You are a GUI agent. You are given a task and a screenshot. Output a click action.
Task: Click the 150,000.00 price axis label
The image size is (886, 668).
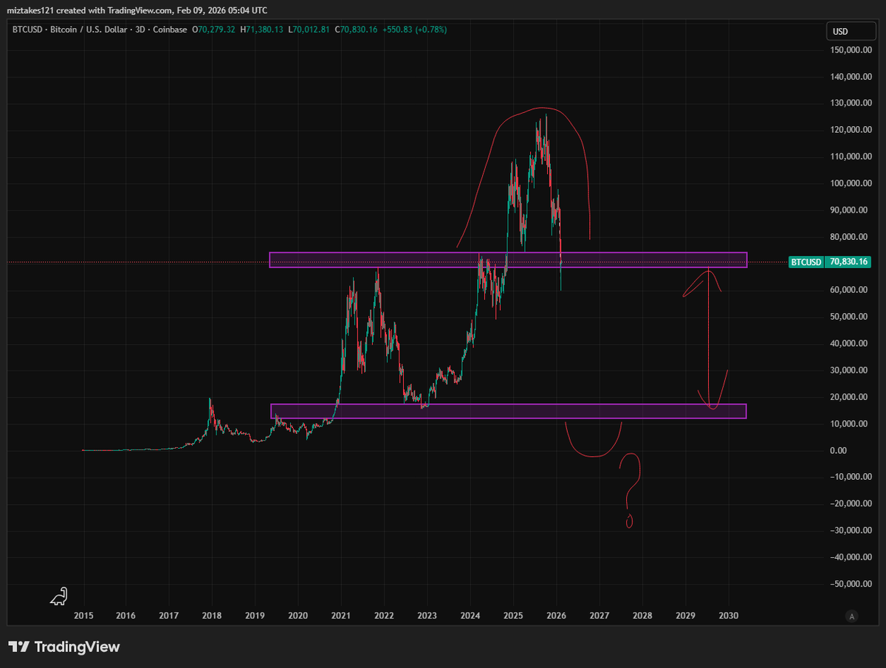pyautogui.click(x=851, y=49)
